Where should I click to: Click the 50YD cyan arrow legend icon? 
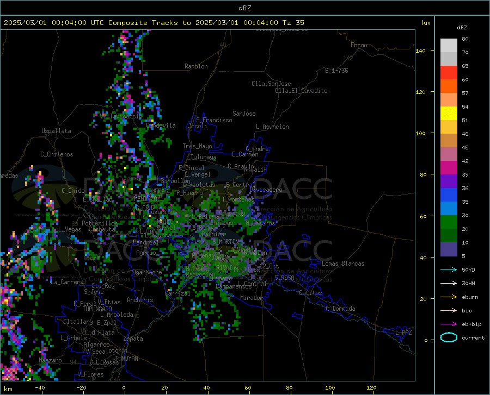click(x=449, y=269)
